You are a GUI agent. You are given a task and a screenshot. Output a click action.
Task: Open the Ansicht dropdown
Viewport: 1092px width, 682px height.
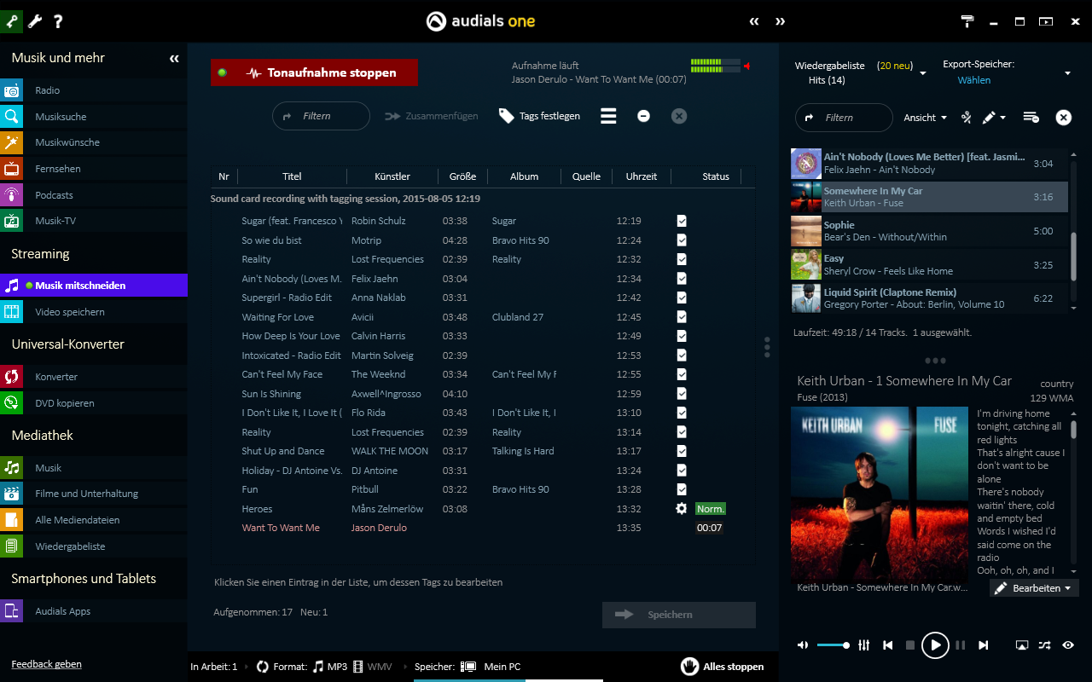(926, 118)
